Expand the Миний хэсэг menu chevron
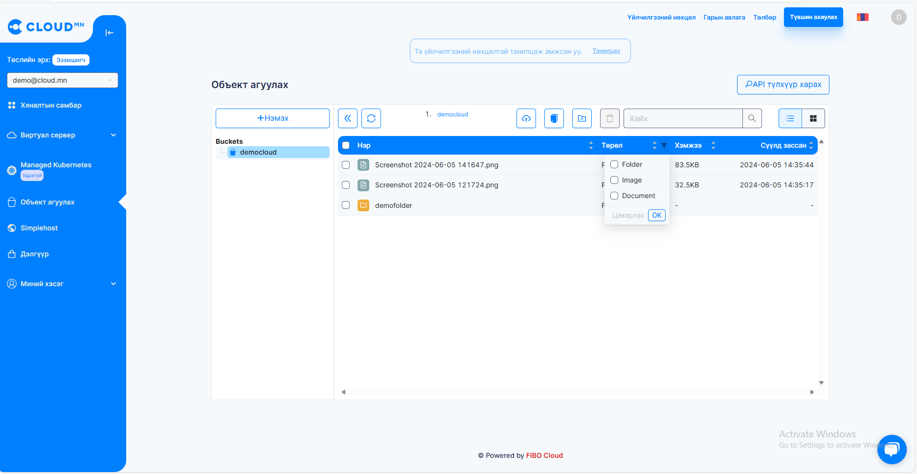This screenshot has width=917, height=474. pyautogui.click(x=113, y=284)
